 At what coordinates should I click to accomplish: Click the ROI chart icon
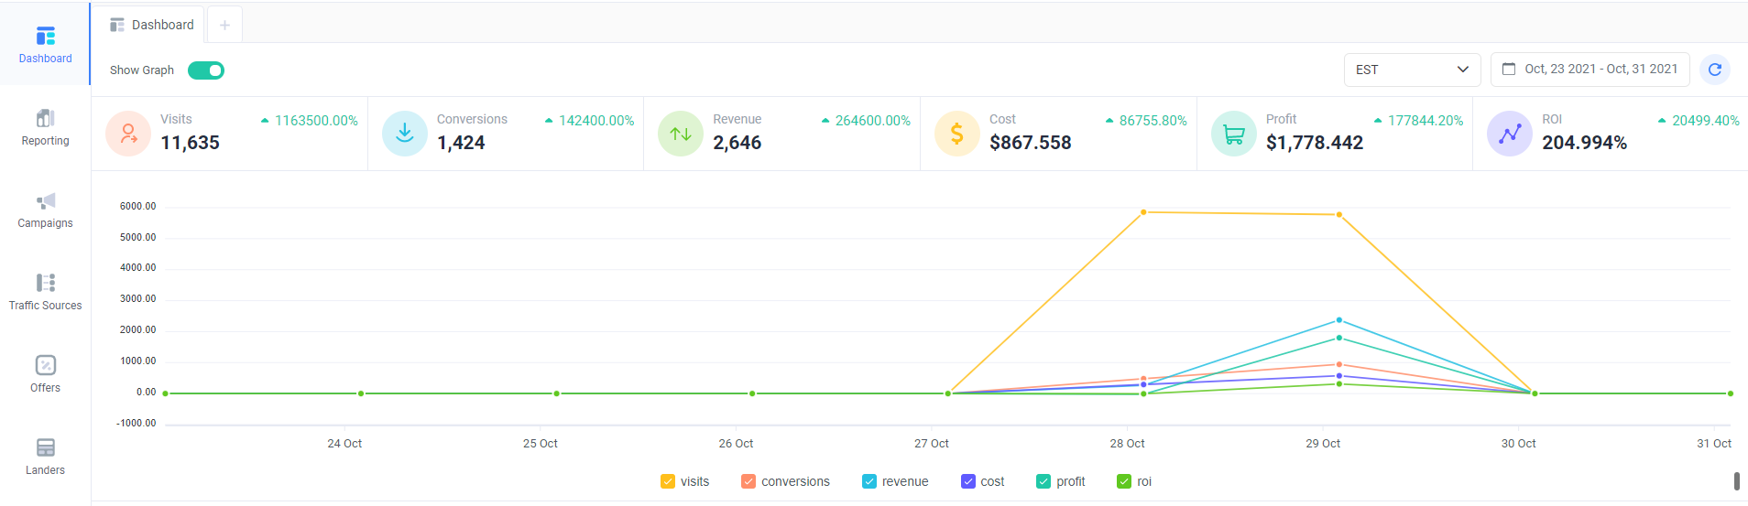point(1510,135)
